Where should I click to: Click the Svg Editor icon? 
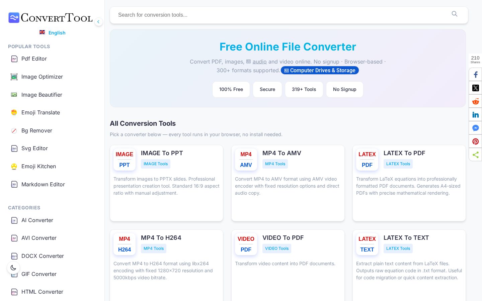pyautogui.click(x=14, y=148)
